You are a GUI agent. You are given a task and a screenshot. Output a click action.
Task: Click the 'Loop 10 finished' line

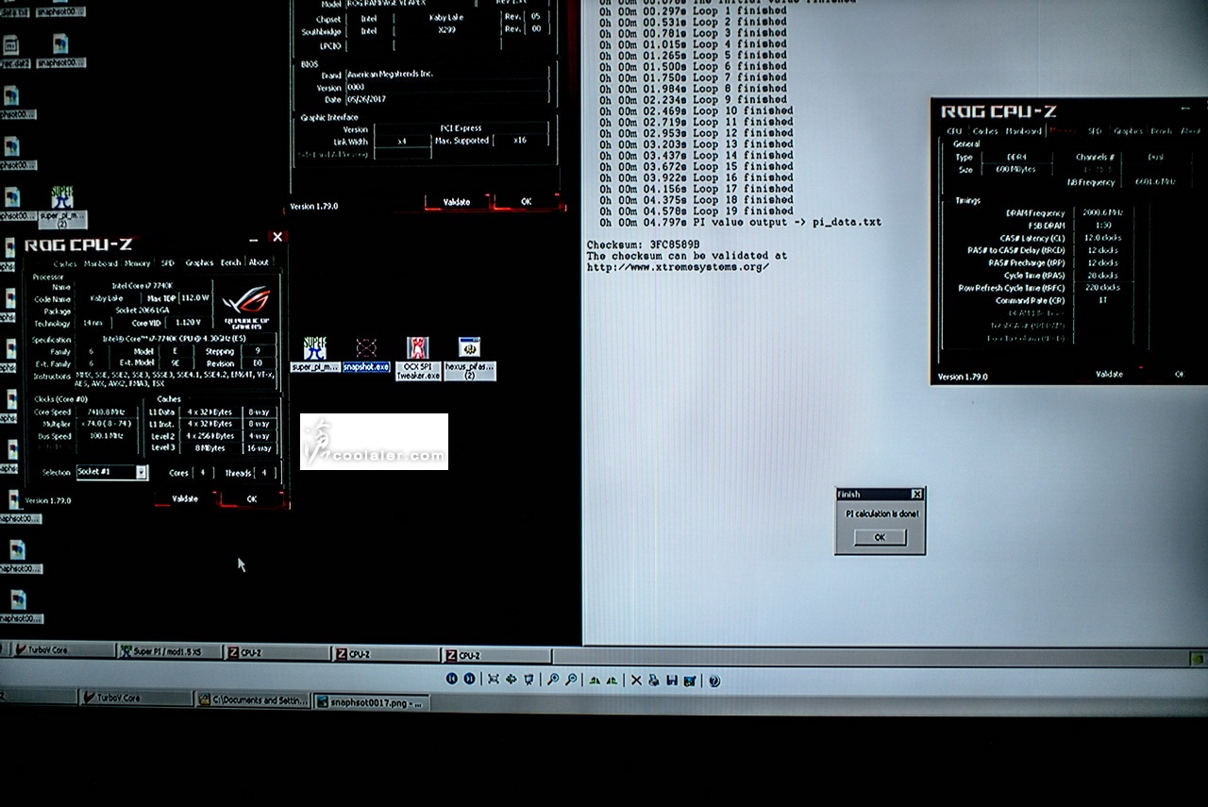tap(696, 110)
